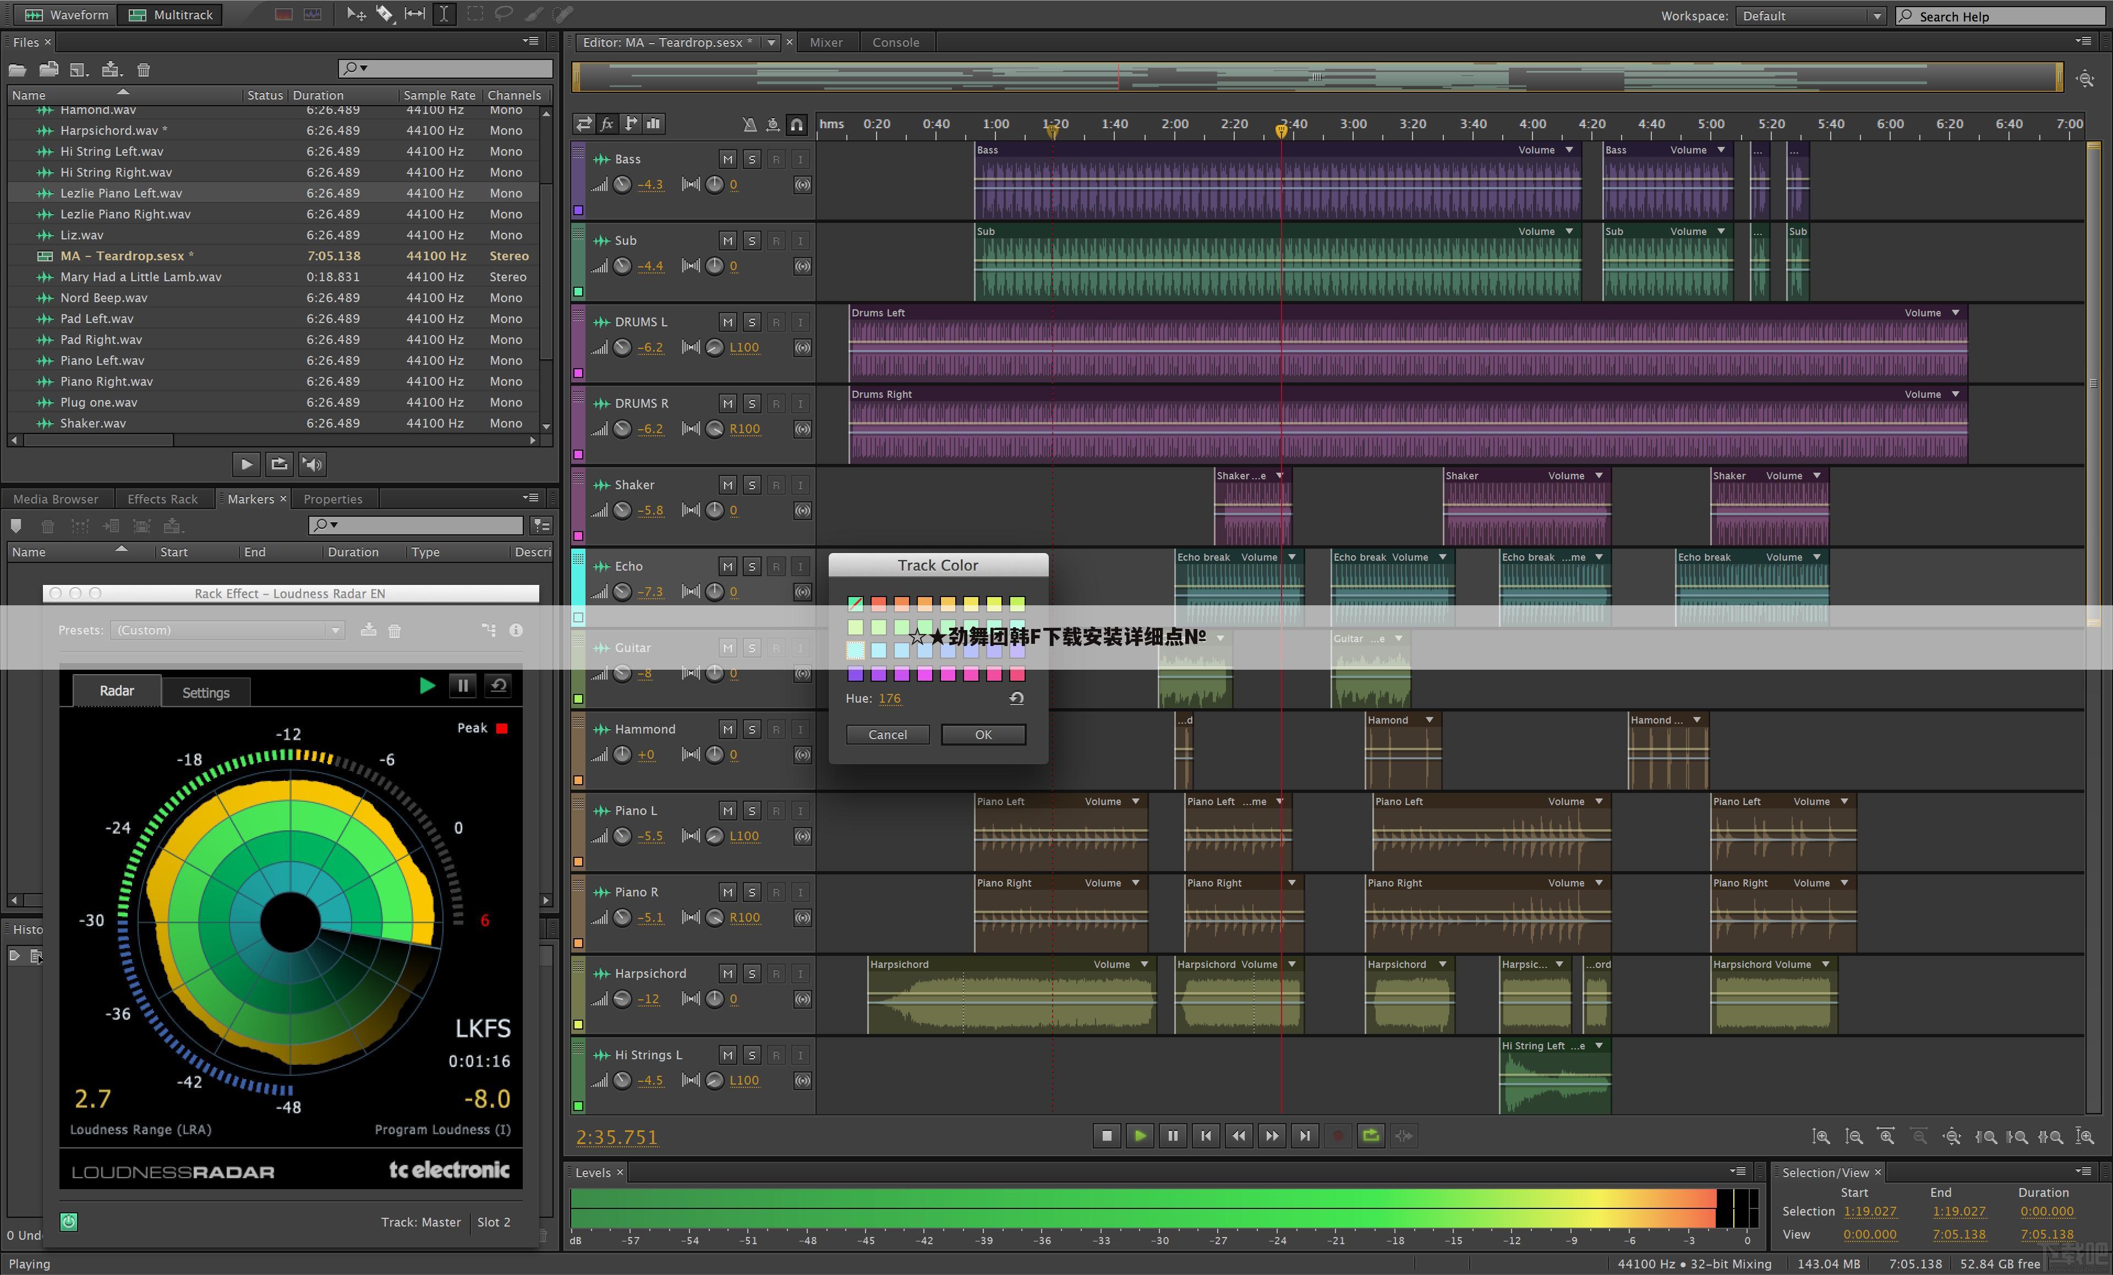Arm the Echo track for record
The image size is (2113, 1275).
point(776,567)
